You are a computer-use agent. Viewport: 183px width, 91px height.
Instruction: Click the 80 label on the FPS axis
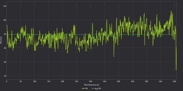click(5, 34)
